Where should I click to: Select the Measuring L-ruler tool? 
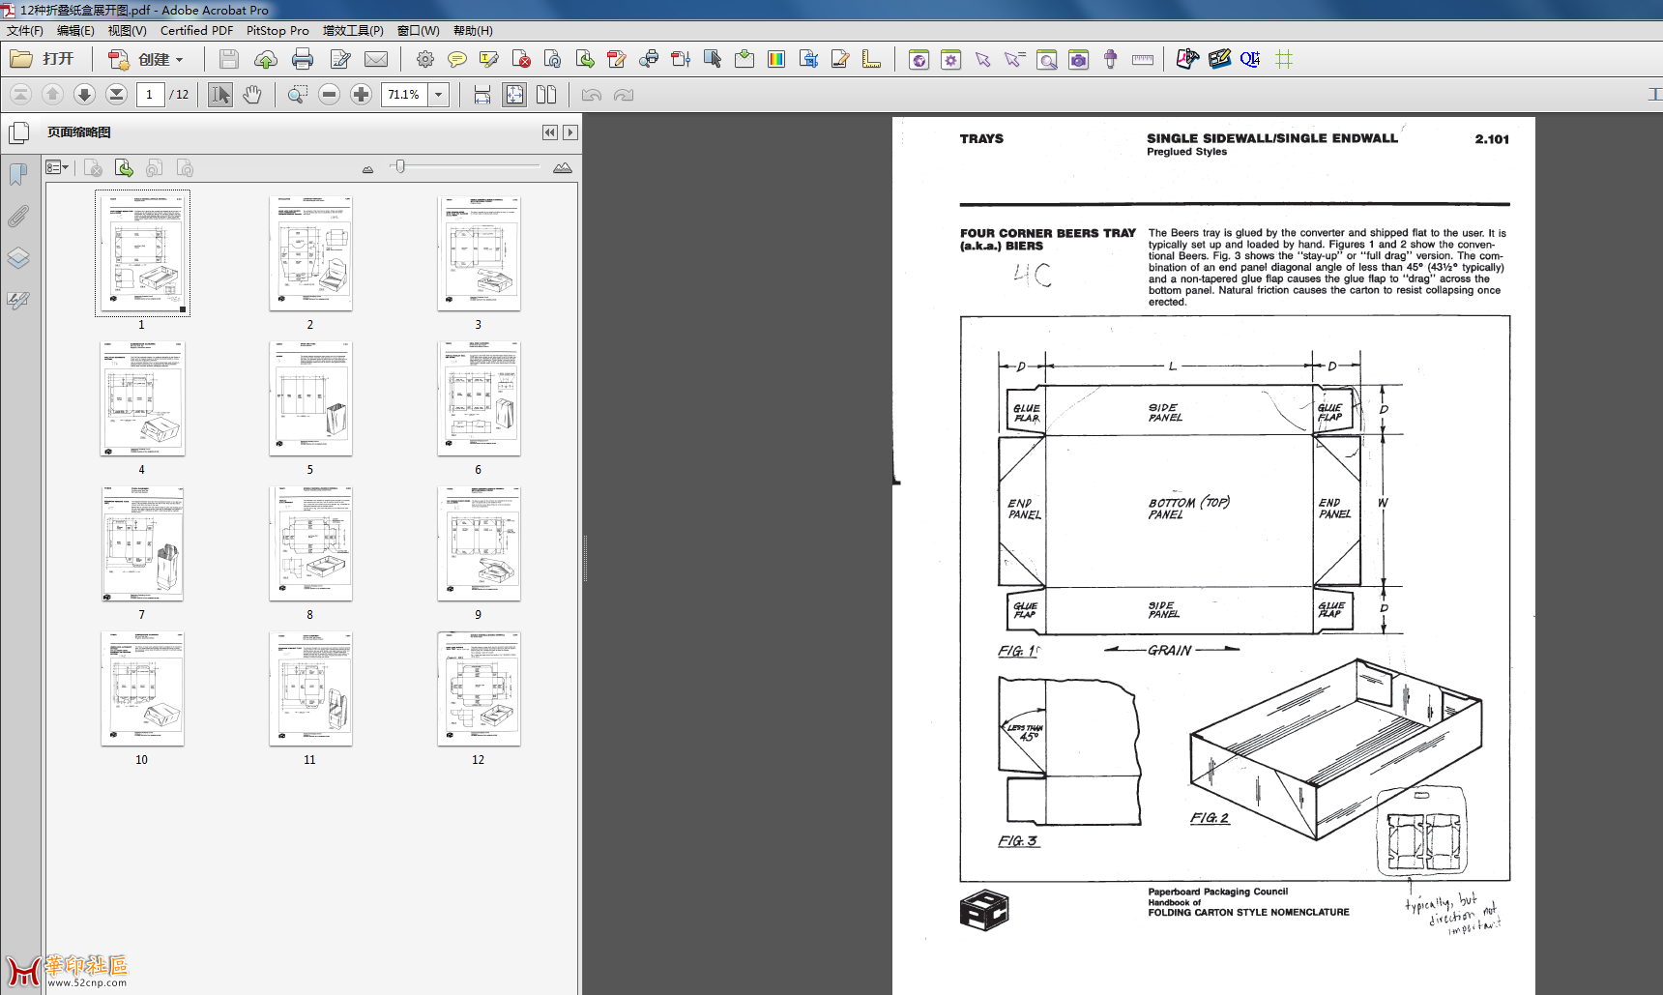pos(871,59)
